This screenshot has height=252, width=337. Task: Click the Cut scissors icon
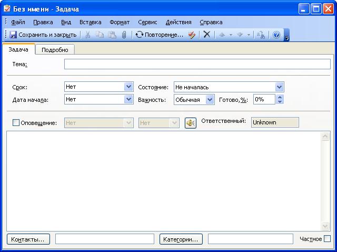87,35
